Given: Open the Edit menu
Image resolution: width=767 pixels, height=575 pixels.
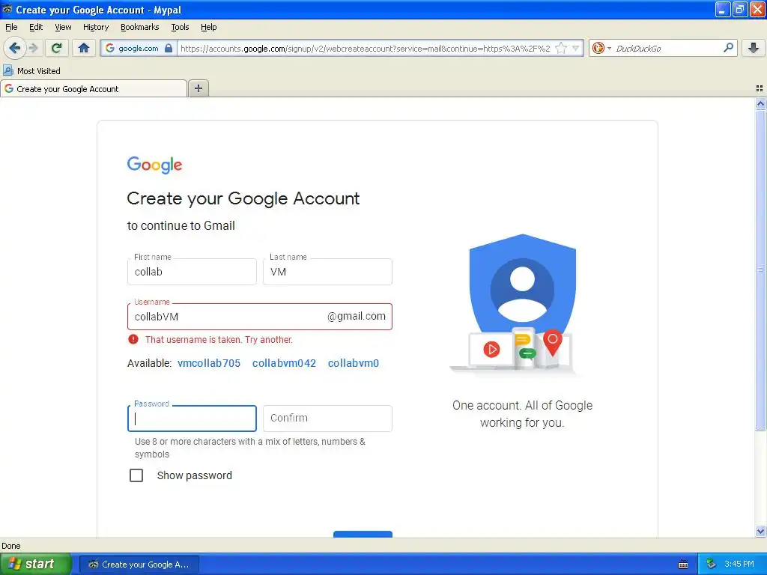Looking at the screenshot, I should click(x=36, y=27).
